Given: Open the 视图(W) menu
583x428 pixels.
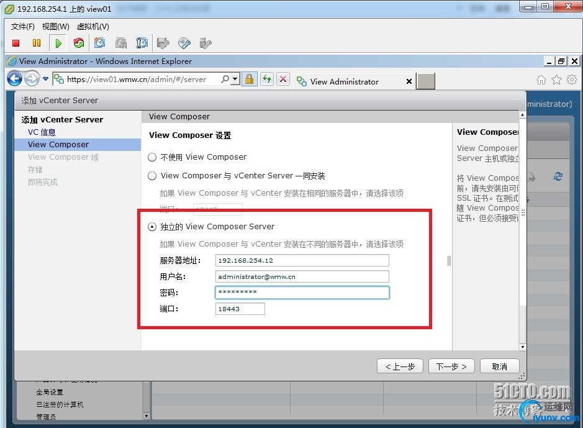Looking at the screenshot, I should pyautogui.click(x=55, y=27).
